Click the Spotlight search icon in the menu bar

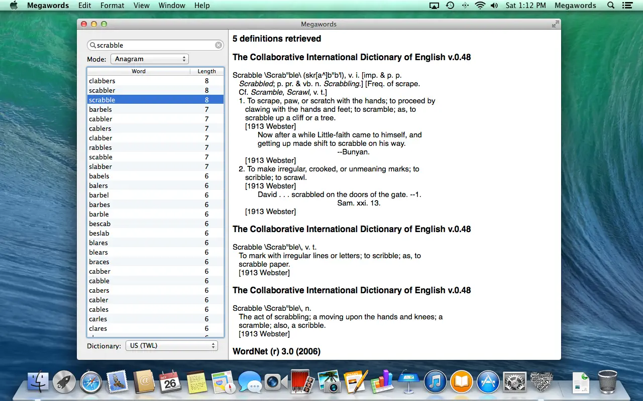pos(610,6)
